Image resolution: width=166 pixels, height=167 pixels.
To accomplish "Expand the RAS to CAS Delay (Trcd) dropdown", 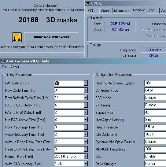I will point(86,105).
